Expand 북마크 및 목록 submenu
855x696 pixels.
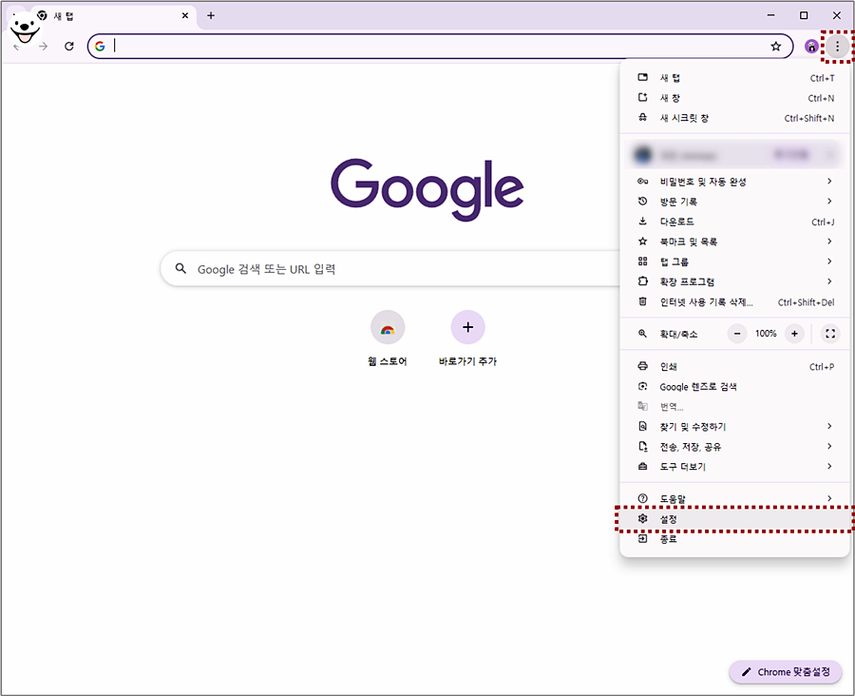[x=735, y=242]
